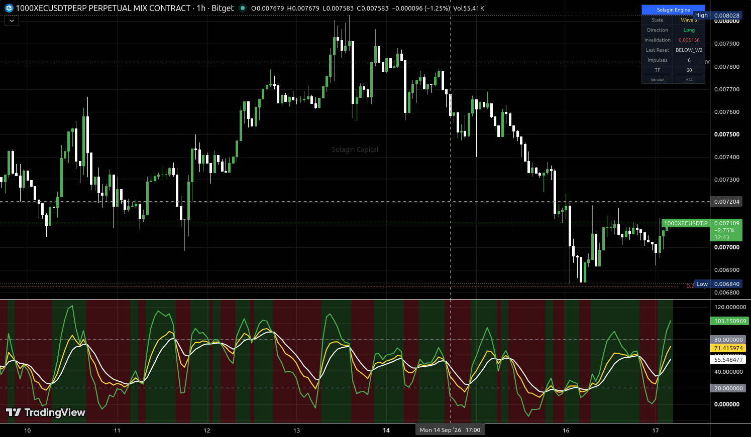Click the 0.007500 price axis label
Viewport: 751px width, 437px height.
[x=727, y=134]
